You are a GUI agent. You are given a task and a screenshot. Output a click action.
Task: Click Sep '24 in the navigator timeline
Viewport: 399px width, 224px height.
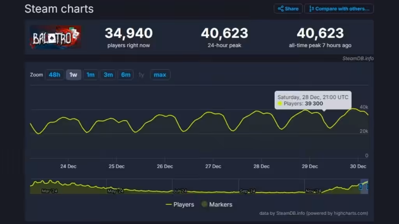(x=247, y=191)
